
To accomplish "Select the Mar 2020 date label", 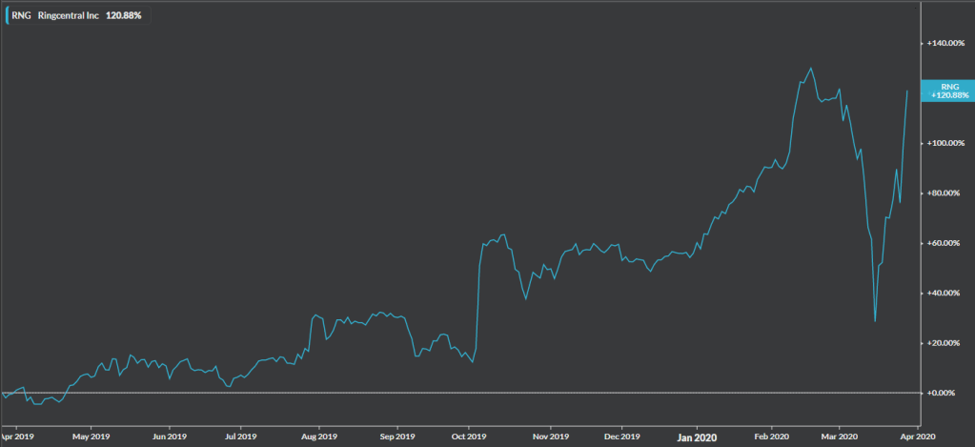I will [839, 437].
